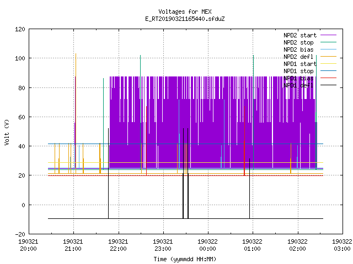Click the 'NPD2 start' legend label

coord(300,35)
